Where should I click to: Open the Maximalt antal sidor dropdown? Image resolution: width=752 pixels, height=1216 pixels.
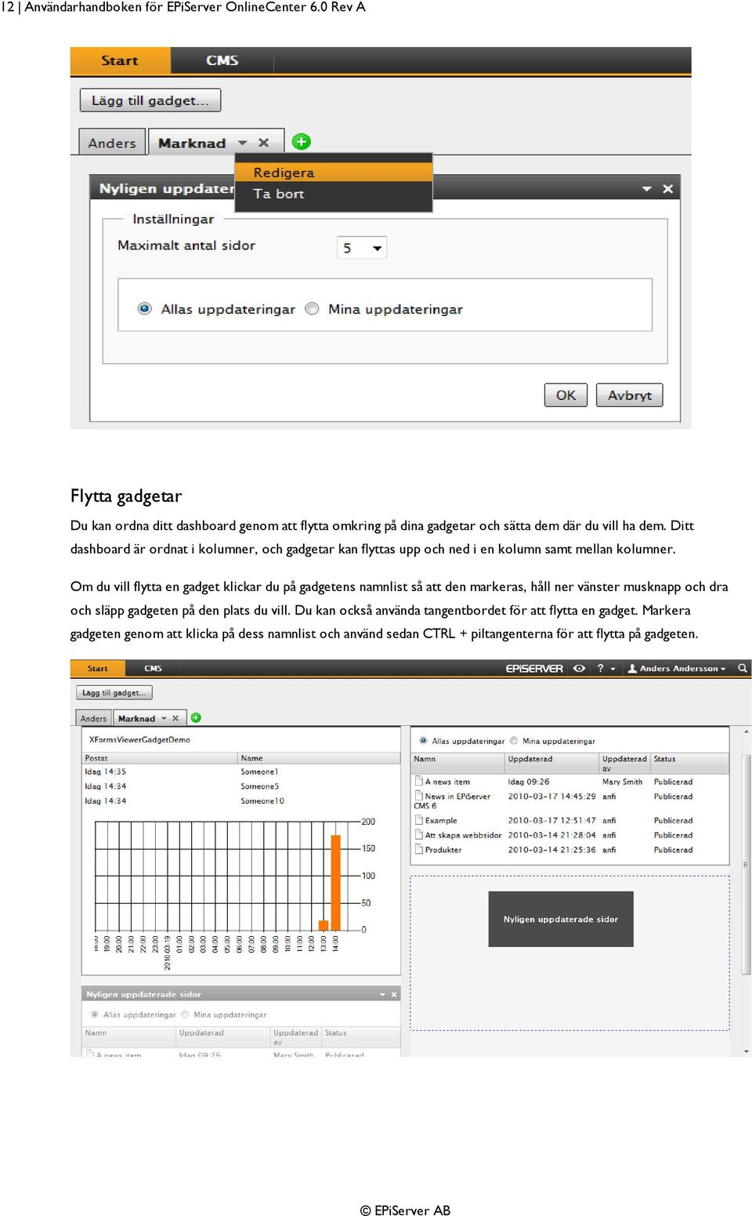[362, 248]
